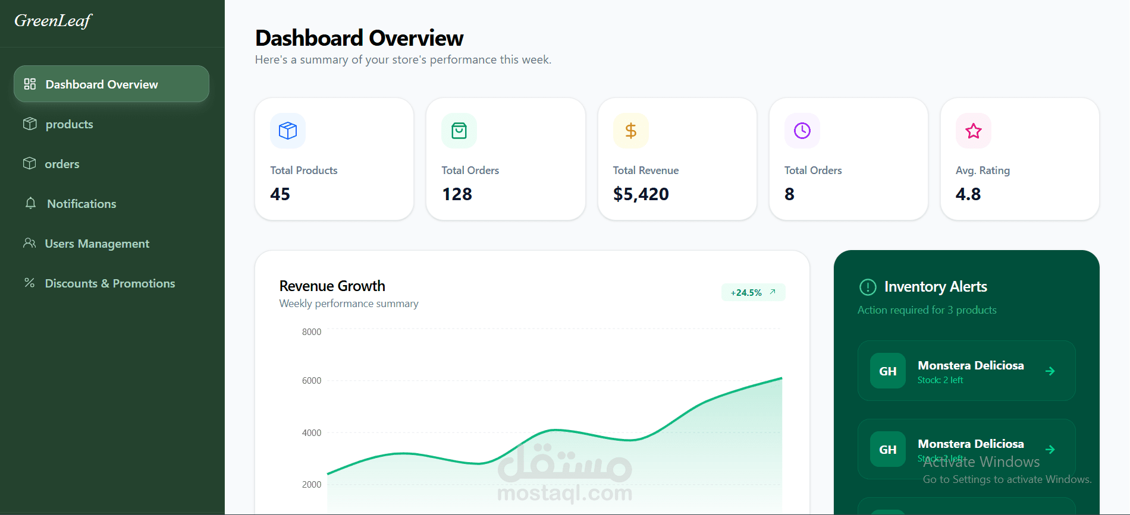Open the second Monstera Deliciosa arrow
The image size is (1130, 515).
pos(1050,449)
